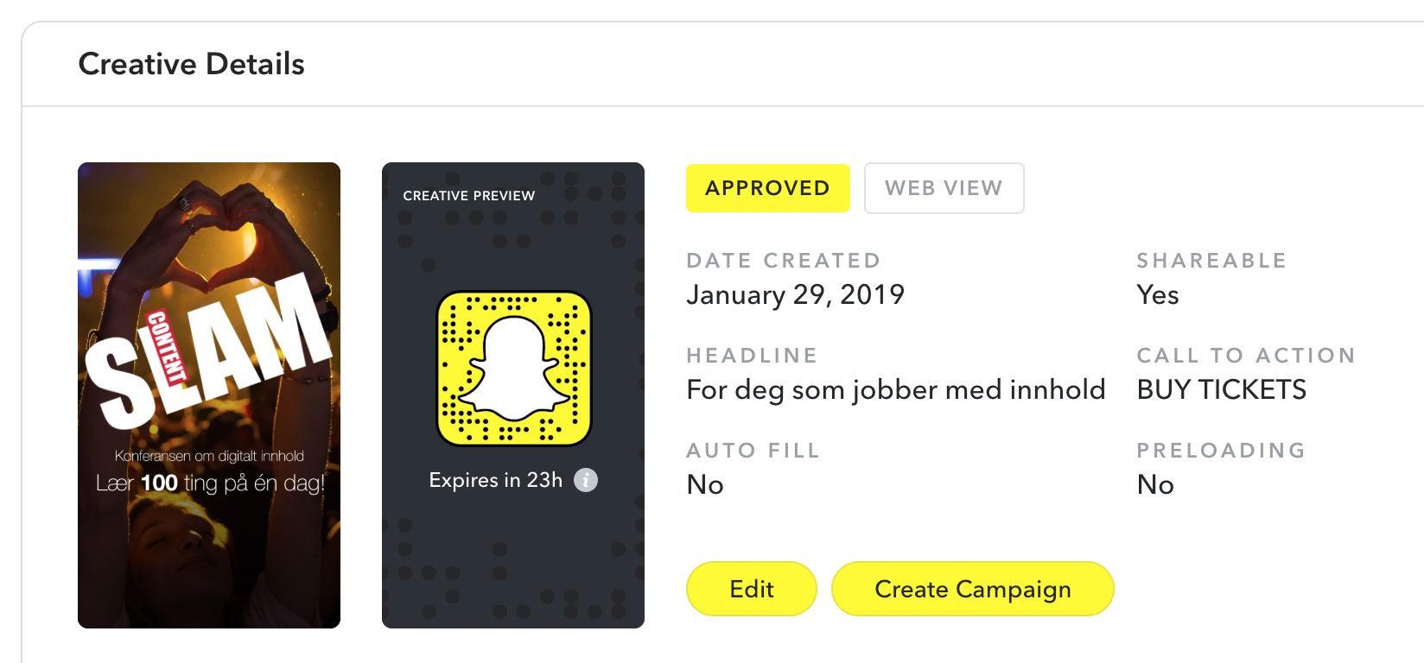Click the Creative Preview card label
Viewport: 1424px width, 663px height.
pos(469,196)
